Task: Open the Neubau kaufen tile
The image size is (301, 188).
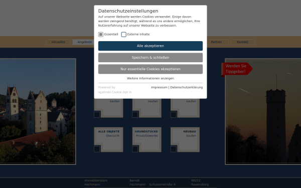Action: [185, 140]
